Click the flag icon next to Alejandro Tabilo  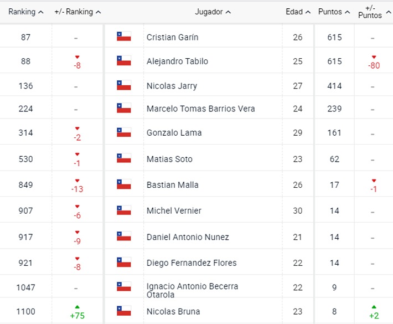click(123, 61)
